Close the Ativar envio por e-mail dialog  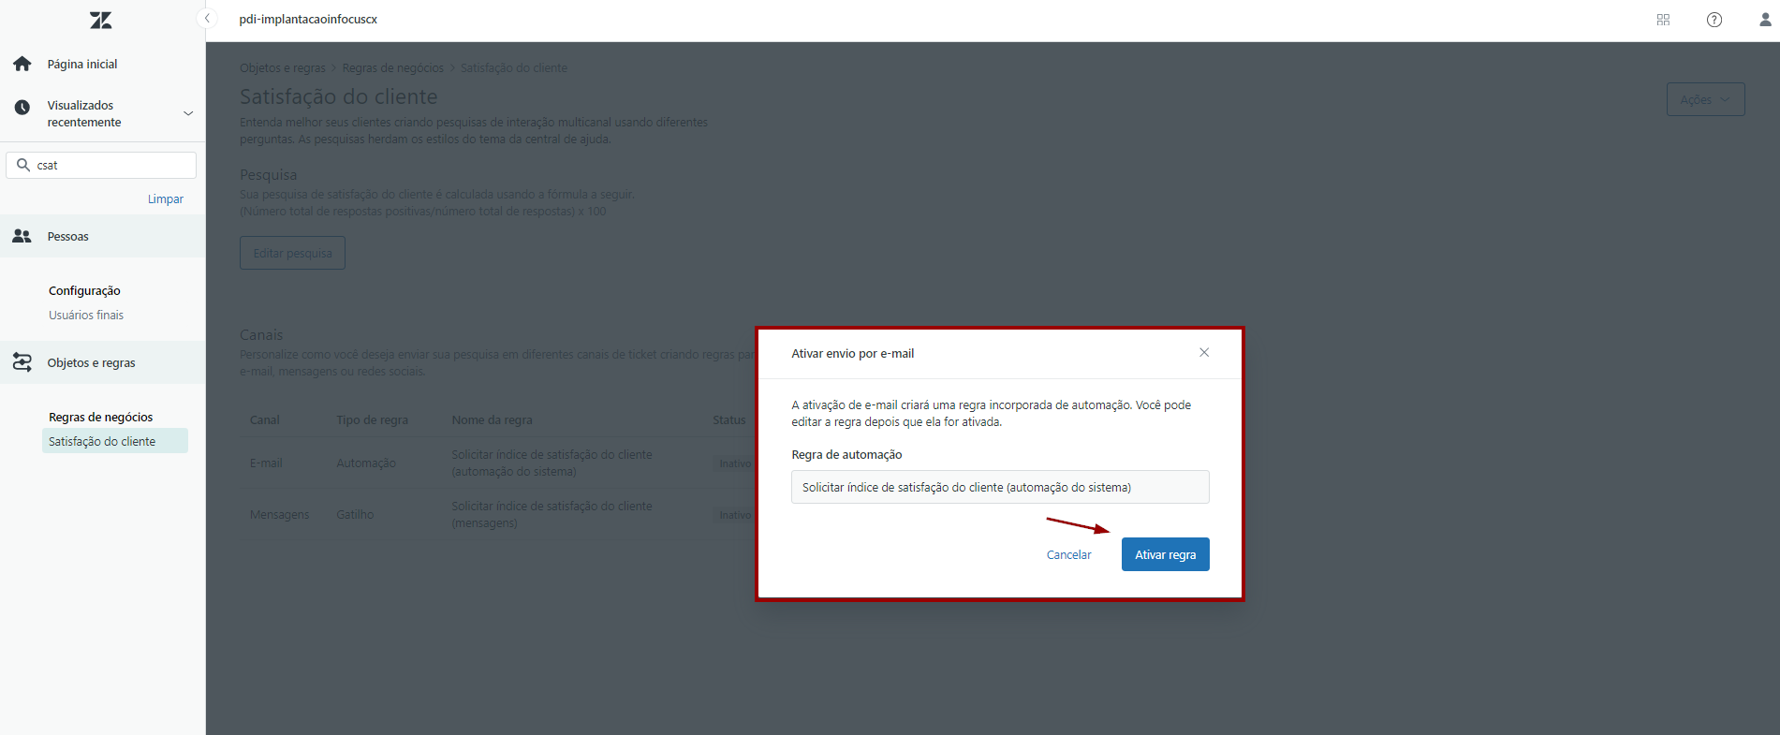tap(1204, 353)
